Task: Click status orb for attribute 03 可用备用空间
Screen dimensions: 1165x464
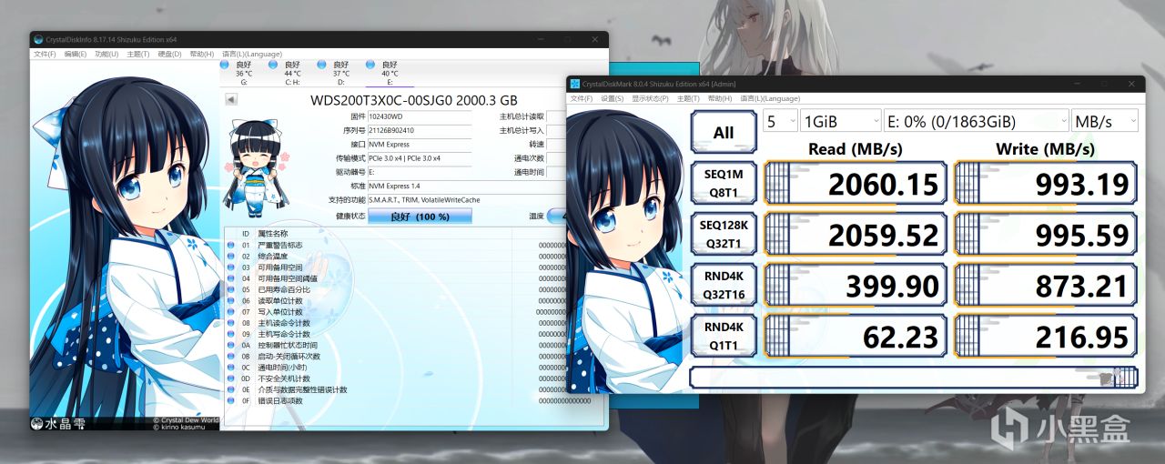Action: click(x=230, y=267)
